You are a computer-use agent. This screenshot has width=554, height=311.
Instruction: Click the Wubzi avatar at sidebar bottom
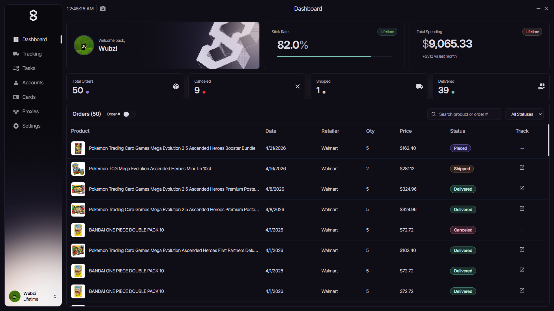coord(15,296)
